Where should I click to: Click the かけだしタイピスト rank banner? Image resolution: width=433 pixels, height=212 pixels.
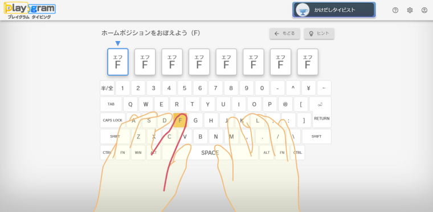tap(334, 10)
